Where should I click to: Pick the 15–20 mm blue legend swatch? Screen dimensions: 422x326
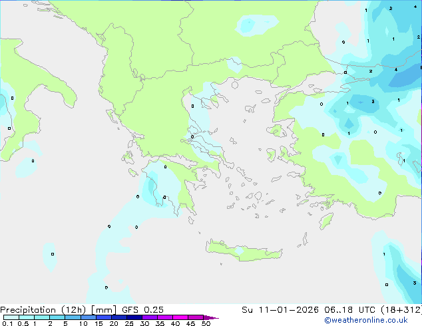[104, 317]
